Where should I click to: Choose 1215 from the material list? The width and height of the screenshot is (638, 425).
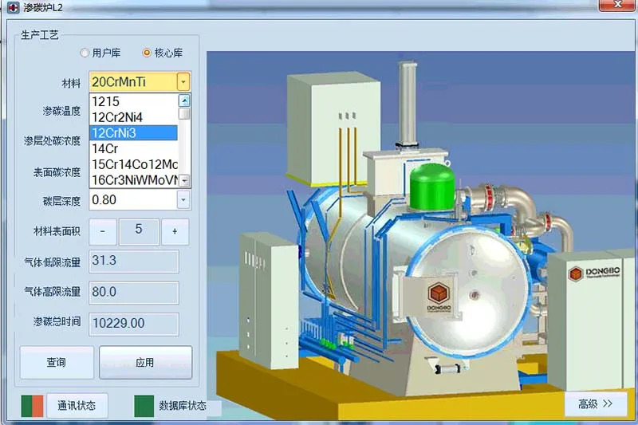pyautogui.click(x=133, y=101)
